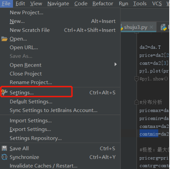Open the VCS menu

pyautogui.click(x=157, y=4)
